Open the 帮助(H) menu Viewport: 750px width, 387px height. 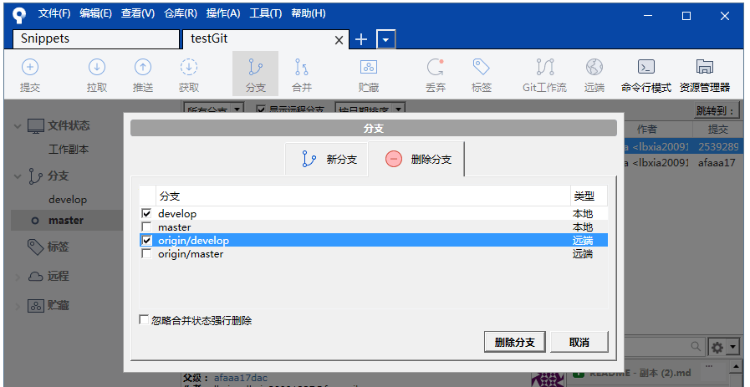tap(308, 13)
